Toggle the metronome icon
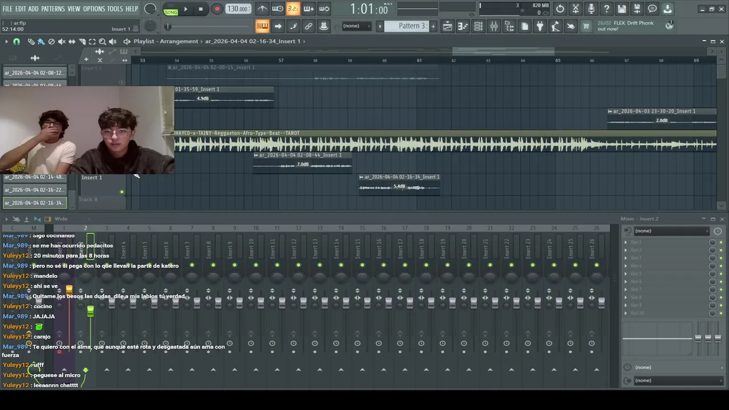Viewport: 729px width, 410px height. coord(262,9)
